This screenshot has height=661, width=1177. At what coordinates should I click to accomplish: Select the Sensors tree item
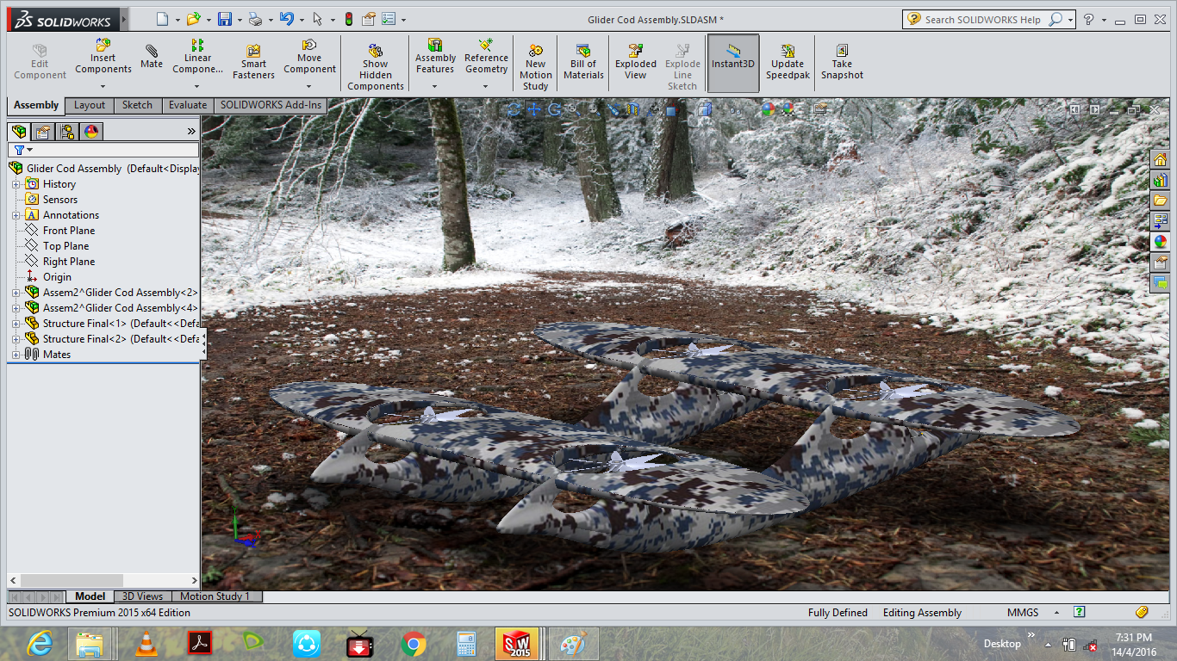pos(59,200)
